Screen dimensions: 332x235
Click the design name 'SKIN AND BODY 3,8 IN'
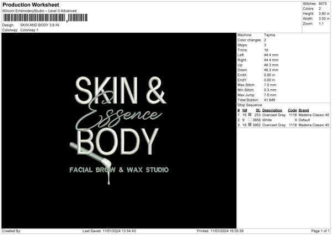point(40,25)
